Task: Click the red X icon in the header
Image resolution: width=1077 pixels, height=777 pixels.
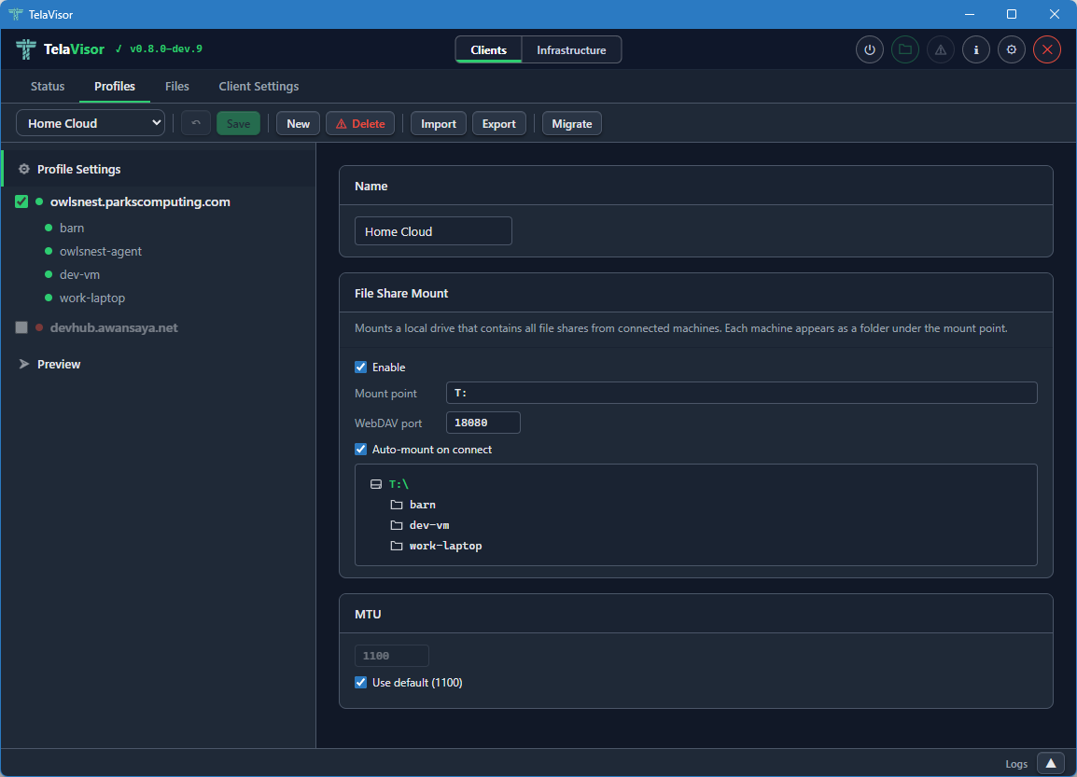Action: click(1046, 49)
